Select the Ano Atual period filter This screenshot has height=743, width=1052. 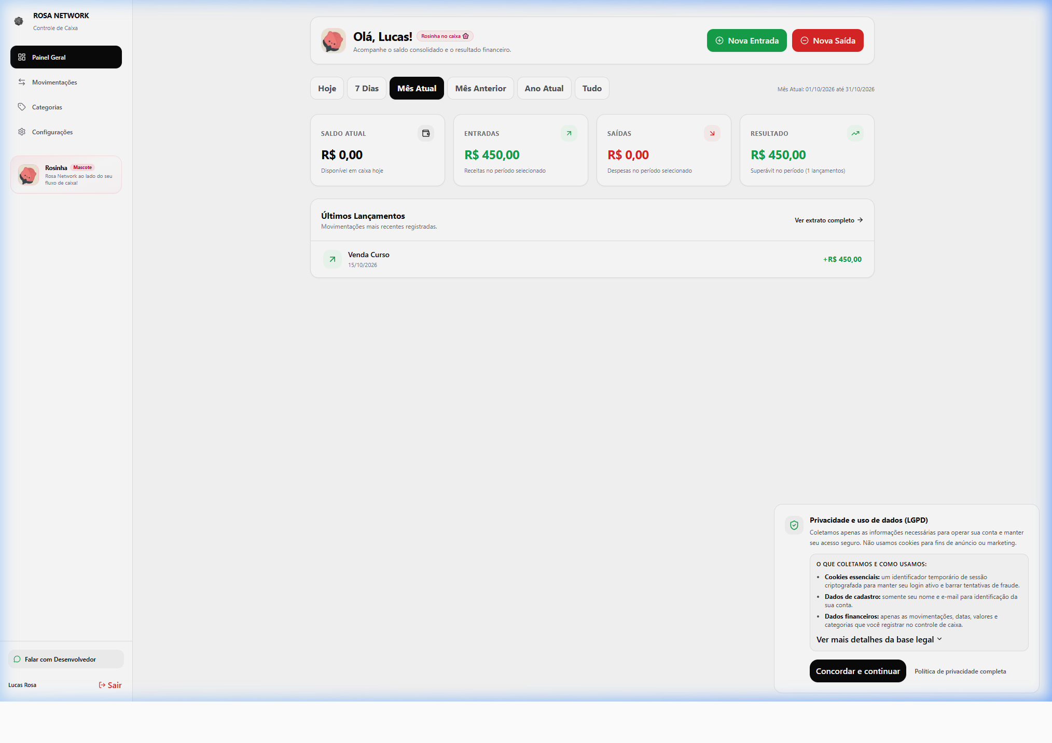pyautogui.click(x=544, y=88)
